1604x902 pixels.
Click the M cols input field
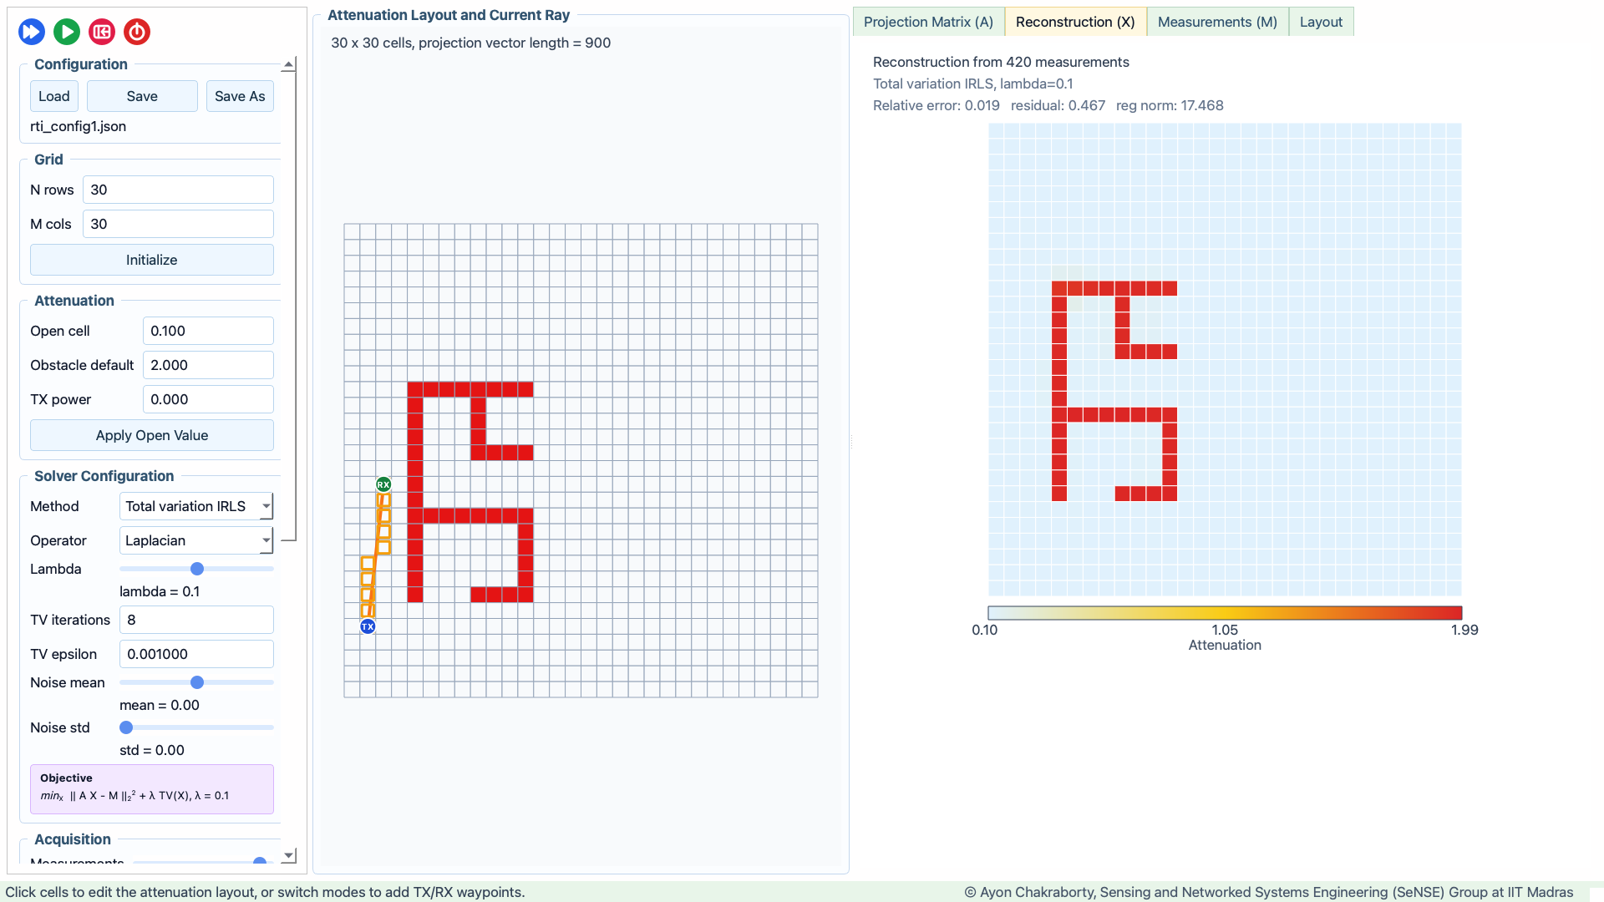click(178, 224)
